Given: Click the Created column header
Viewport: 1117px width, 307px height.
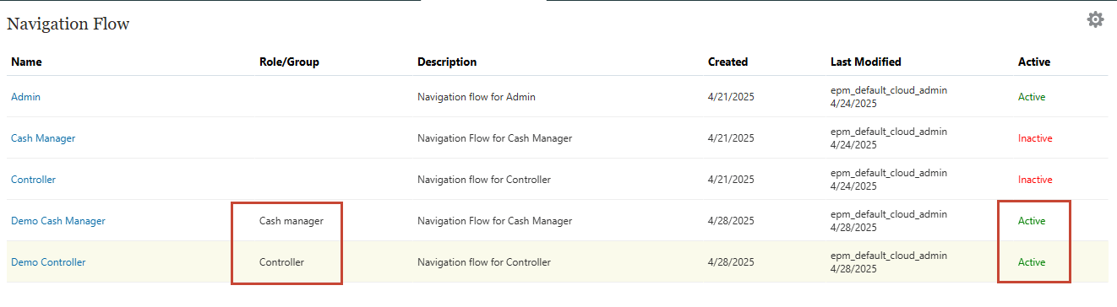Looking at the screenshot, I should pyautogui.click(x=727, y=62).
